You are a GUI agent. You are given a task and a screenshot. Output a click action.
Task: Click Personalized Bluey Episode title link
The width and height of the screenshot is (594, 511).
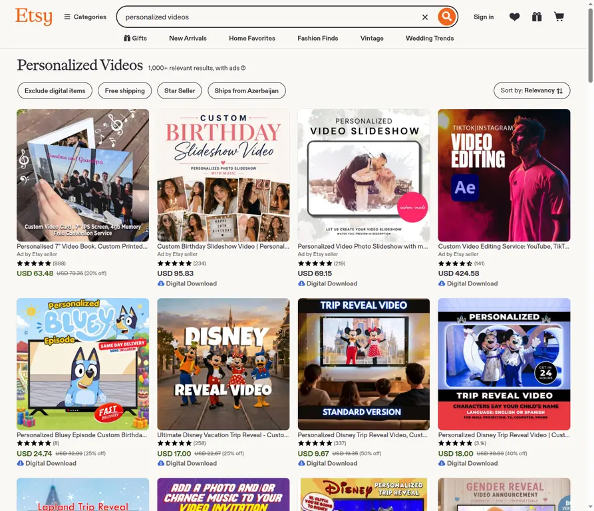tap(82, 435)
